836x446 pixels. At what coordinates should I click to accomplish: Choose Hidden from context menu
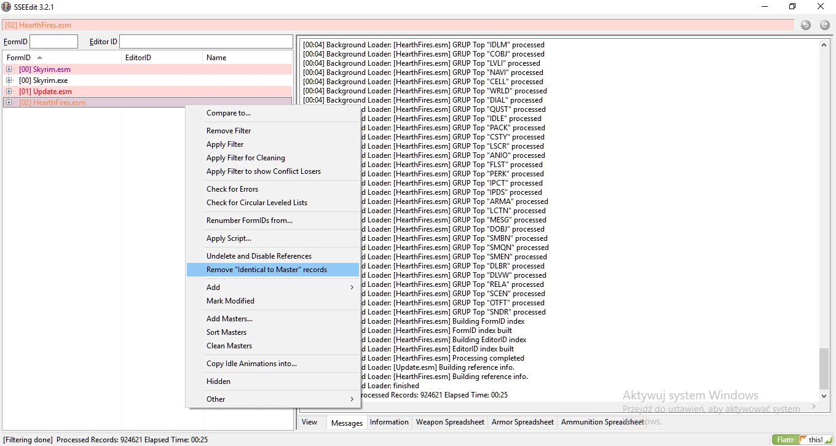pyautogui.click(x=273, y=381)
